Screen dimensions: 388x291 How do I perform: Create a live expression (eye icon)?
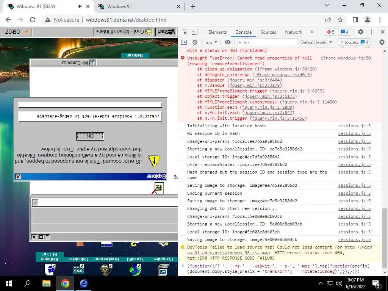click(x=228, y=42)
